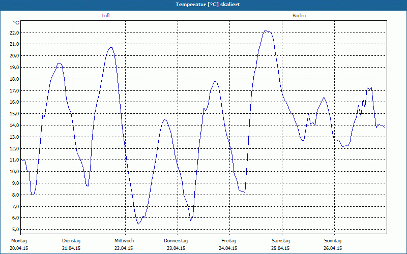Click the date '20.04.15'
The image size is (407, 254).
[x=19, y=248]
